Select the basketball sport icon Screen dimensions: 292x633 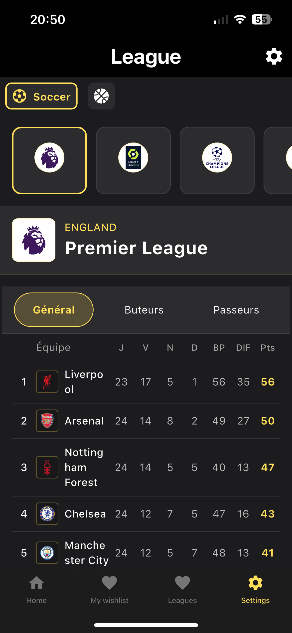pos(101,96)
